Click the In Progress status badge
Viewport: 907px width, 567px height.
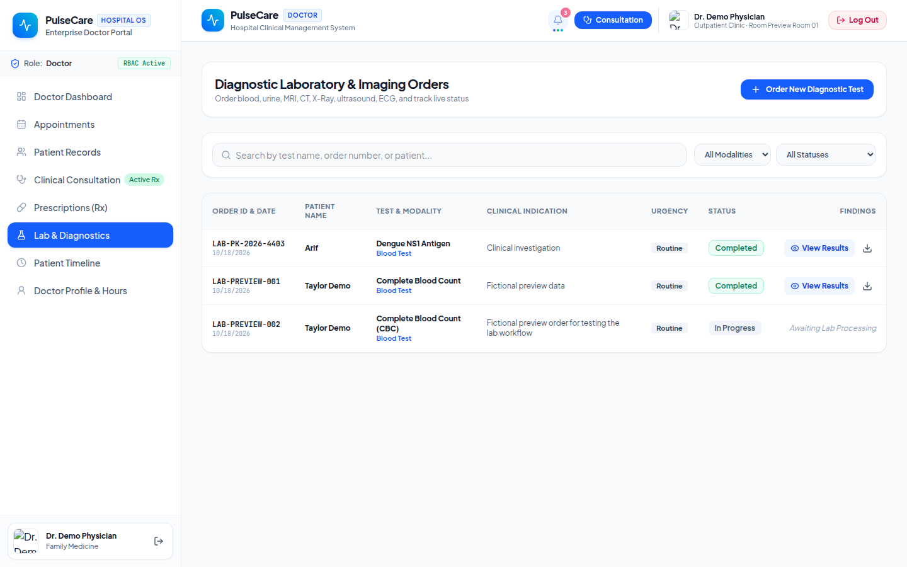[x=734, y=328]
